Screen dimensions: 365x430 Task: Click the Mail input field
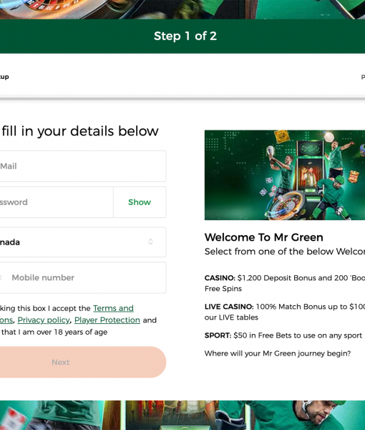[x=83, y=166]
